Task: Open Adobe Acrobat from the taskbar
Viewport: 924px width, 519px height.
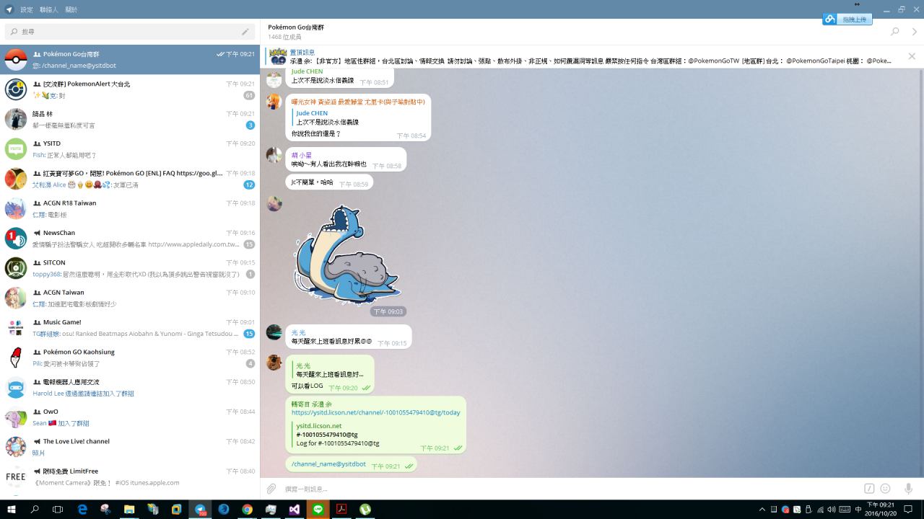Action: [341, 509]
